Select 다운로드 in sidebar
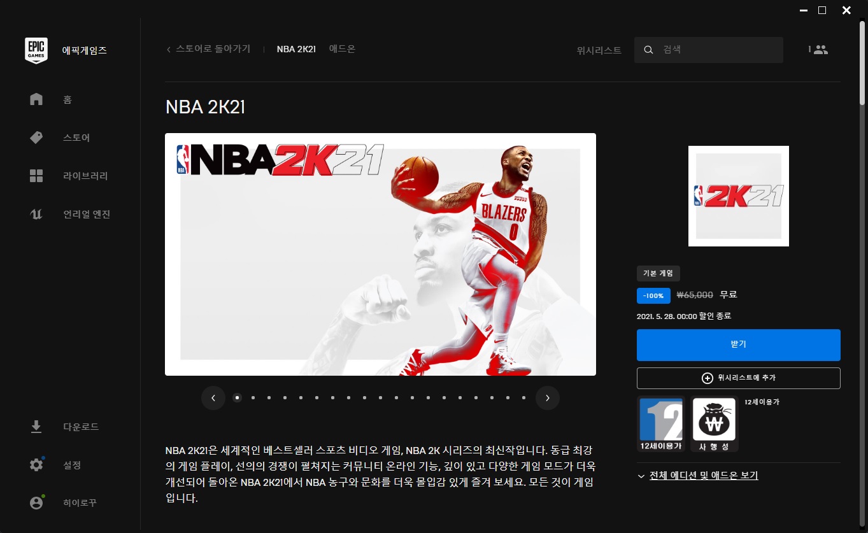The image size is (868, 533). tap(81, 427)
